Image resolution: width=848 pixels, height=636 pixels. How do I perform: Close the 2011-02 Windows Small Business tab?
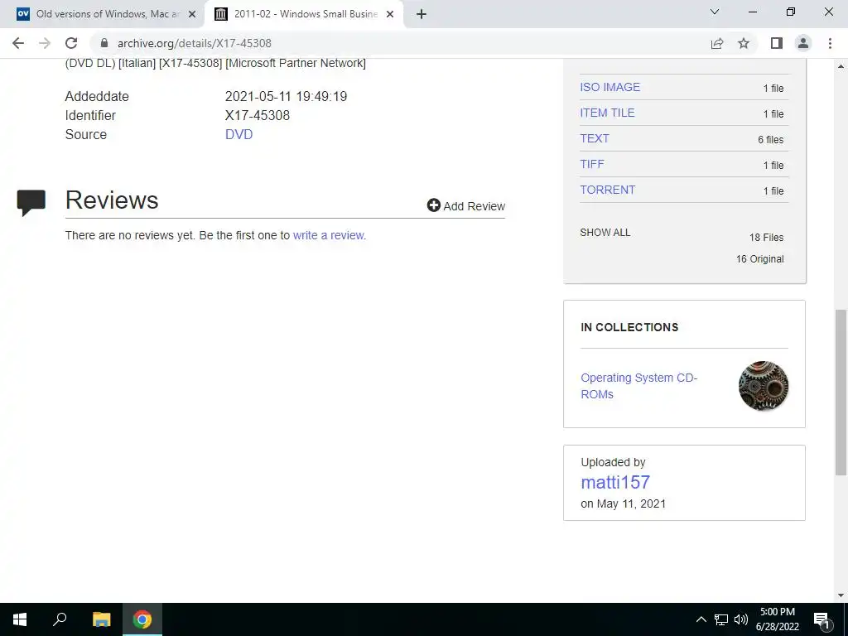390,15
